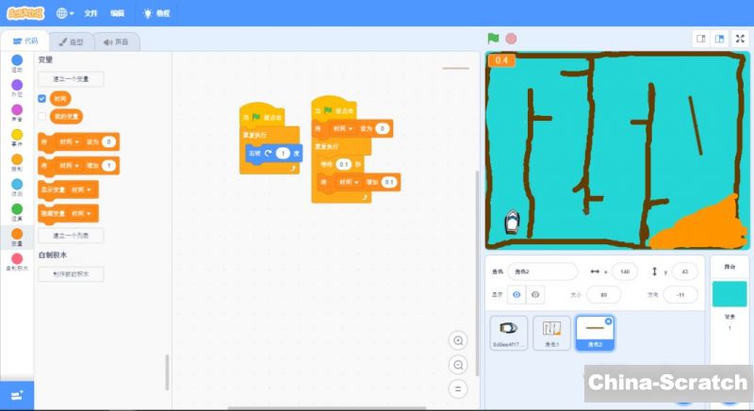Click the hide sprite eye icon

click(x=536, y=295)
